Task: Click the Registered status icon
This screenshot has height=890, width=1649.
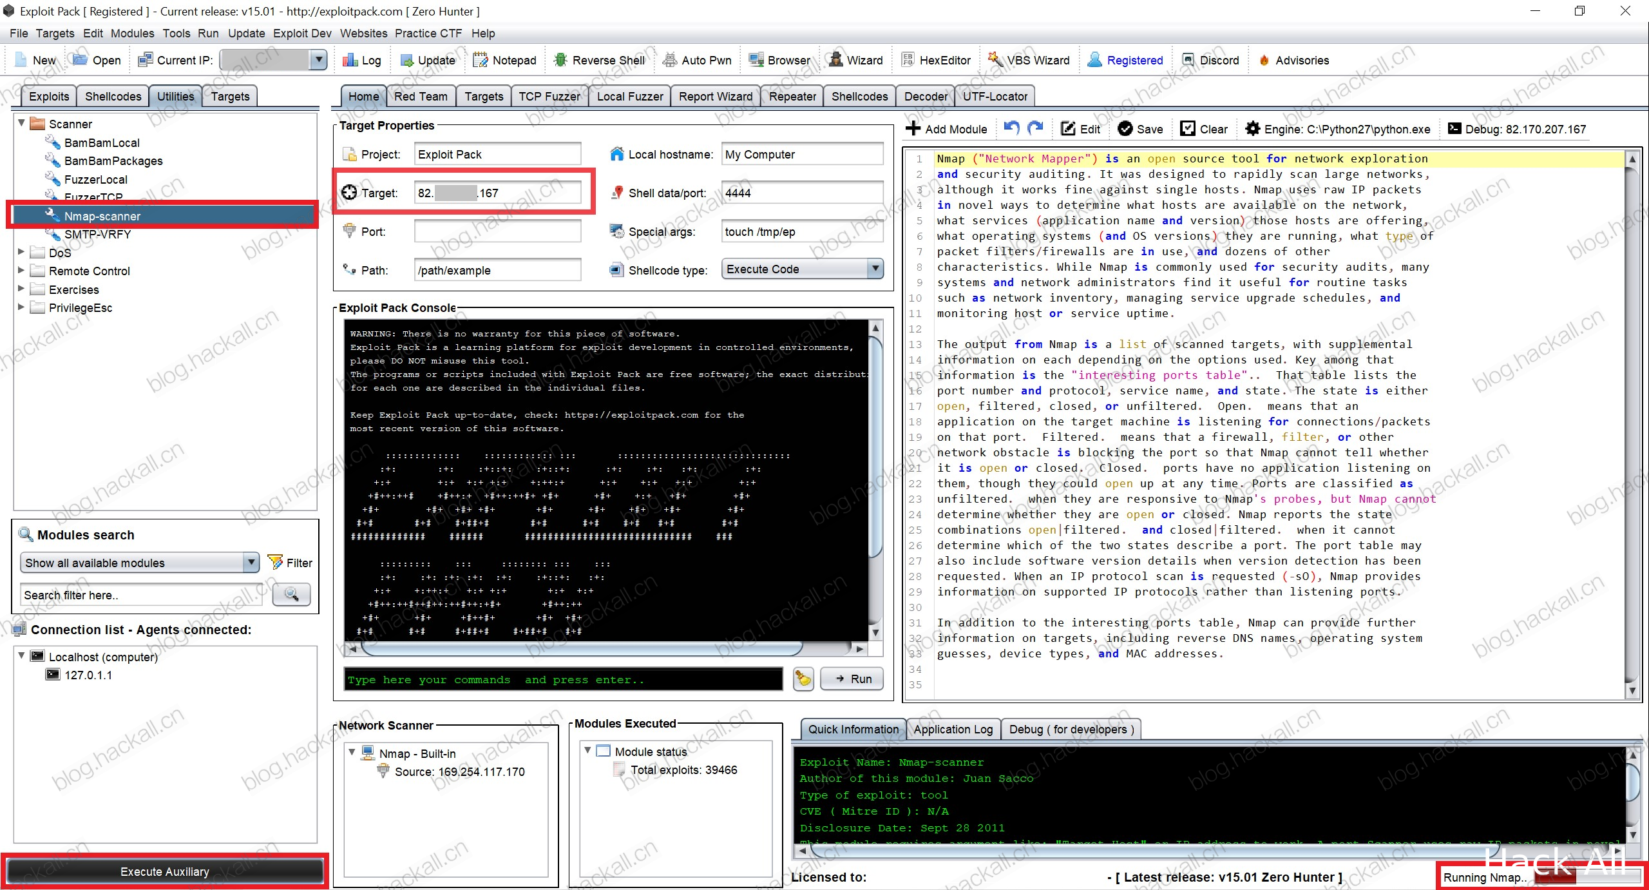Action: [x=1125, y=60]
